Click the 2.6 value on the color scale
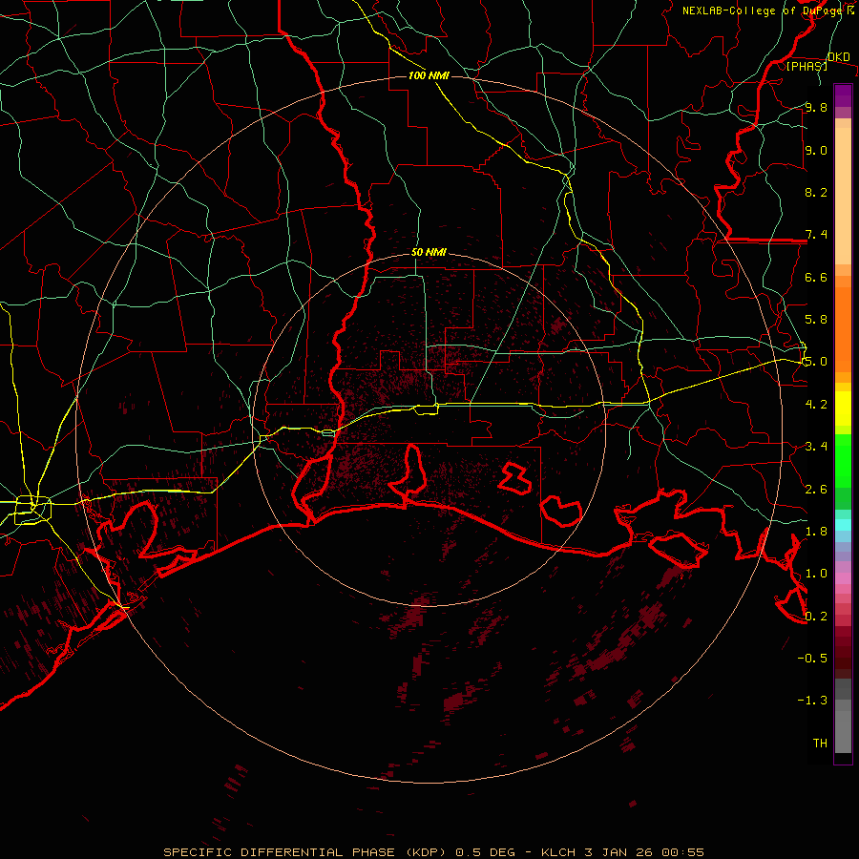This screenshot has height=859, width=859. pos(816,490)
